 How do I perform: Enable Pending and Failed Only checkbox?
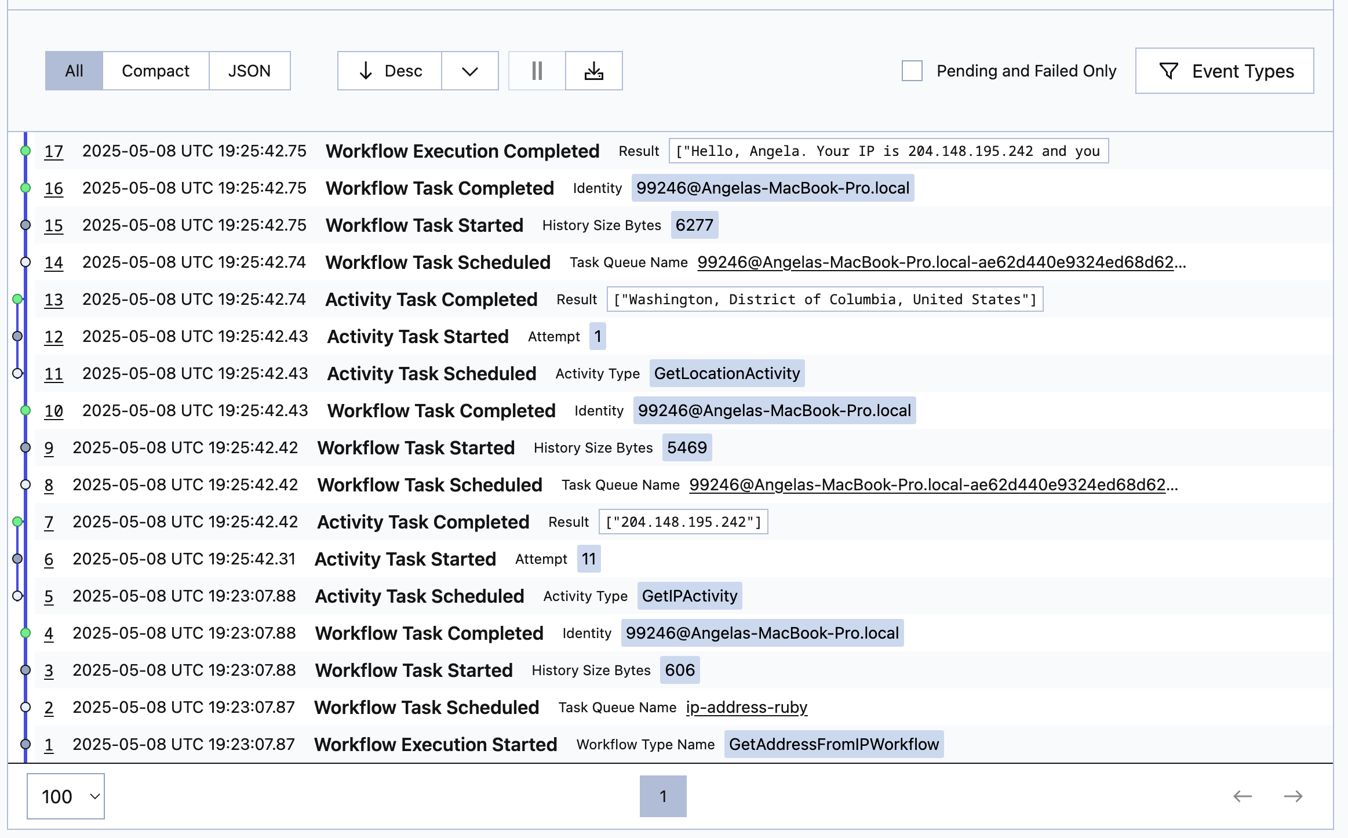pyautogui.click(x=912, y=71)
